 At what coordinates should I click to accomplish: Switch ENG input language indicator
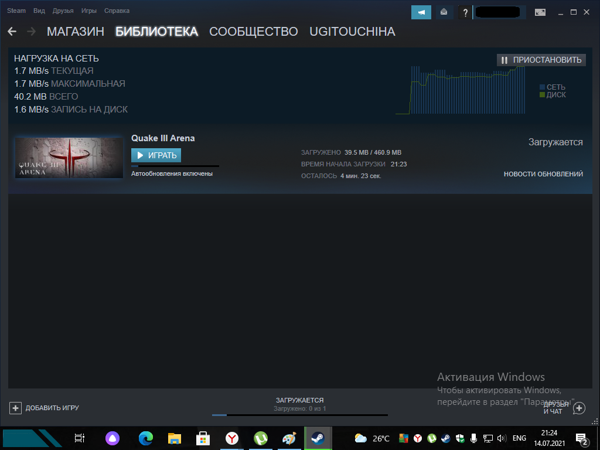pyautogui.click(x=519, y=438)
